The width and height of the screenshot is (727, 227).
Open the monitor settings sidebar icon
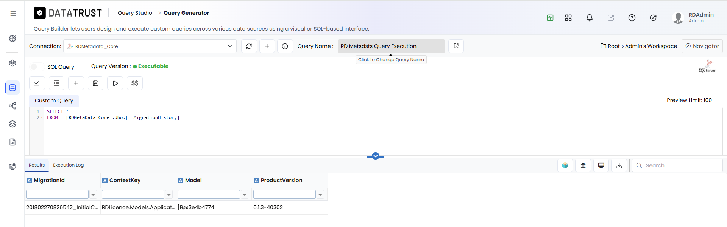click(12, 167)
